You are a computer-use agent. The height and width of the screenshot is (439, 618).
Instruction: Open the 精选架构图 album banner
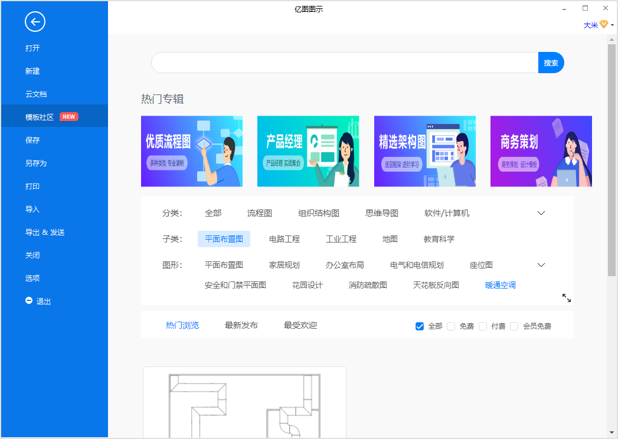tap(425, 151)
